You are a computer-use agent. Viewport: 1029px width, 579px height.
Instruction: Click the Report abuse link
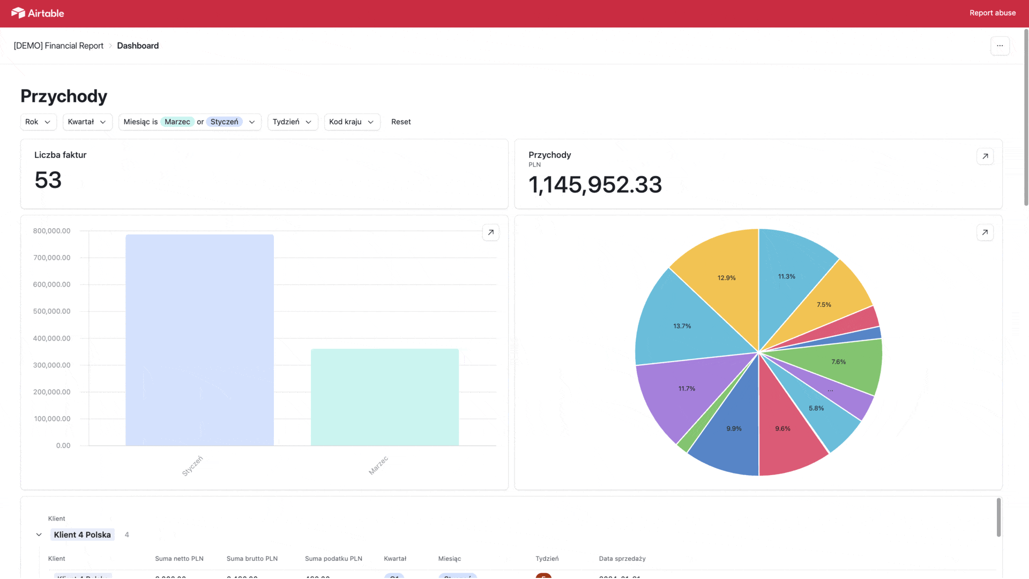[993, 12]
